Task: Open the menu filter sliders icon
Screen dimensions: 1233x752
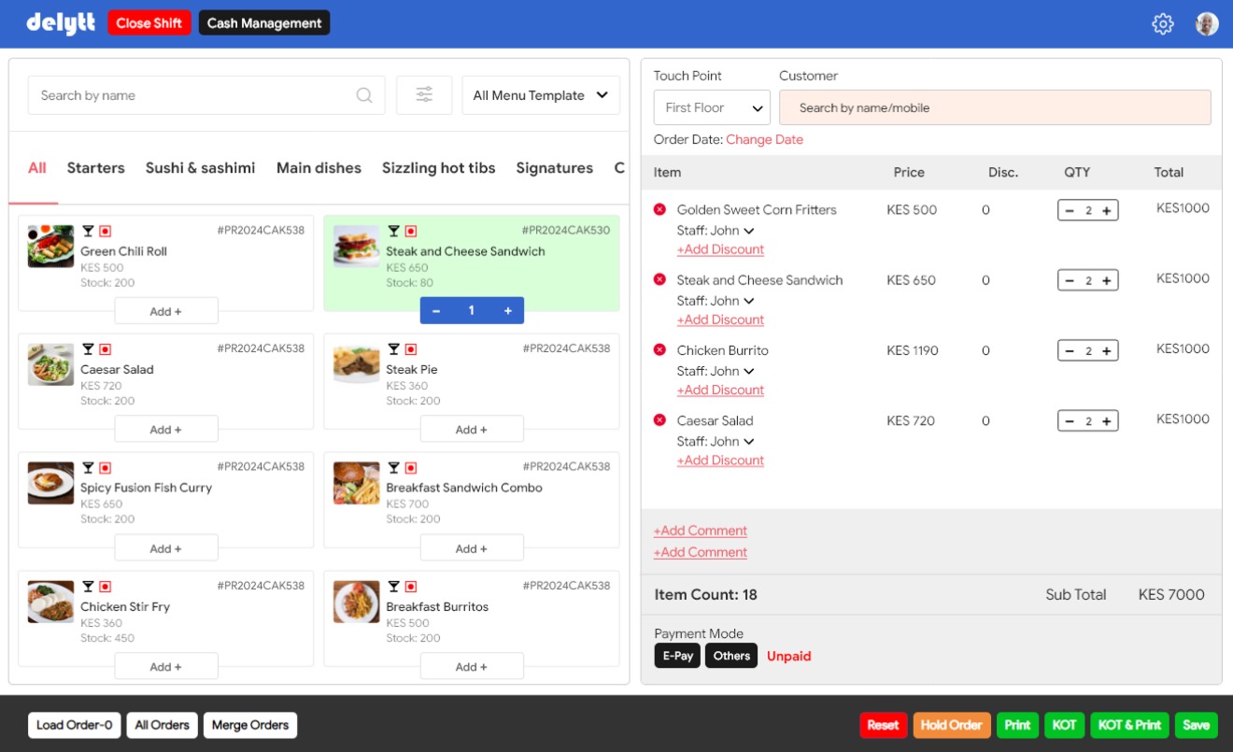Action: pyautogui.click(x=424, y=95)
